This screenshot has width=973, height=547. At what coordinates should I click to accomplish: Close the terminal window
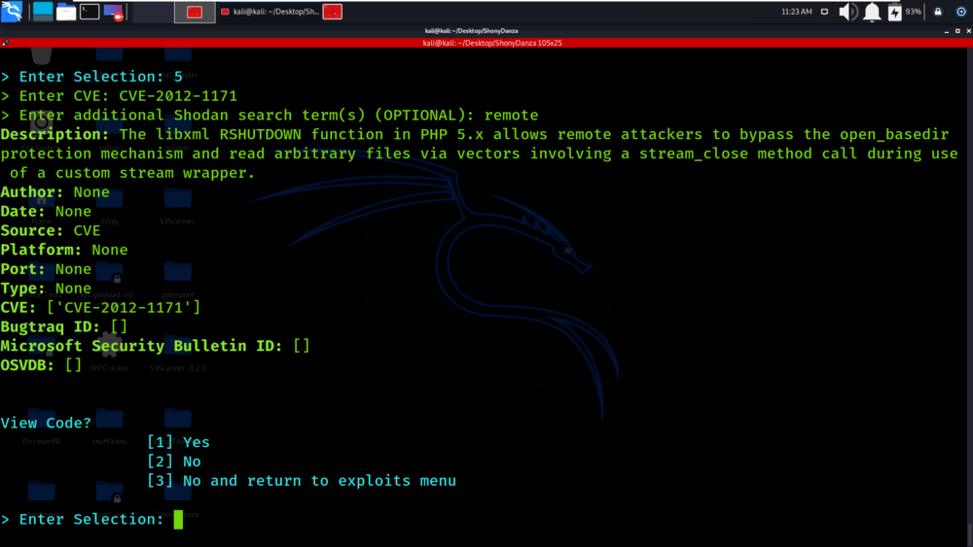pos(968,31)
